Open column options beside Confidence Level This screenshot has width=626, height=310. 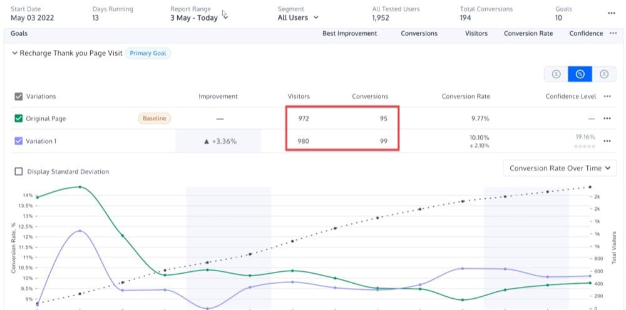click(x=607, y=96)
